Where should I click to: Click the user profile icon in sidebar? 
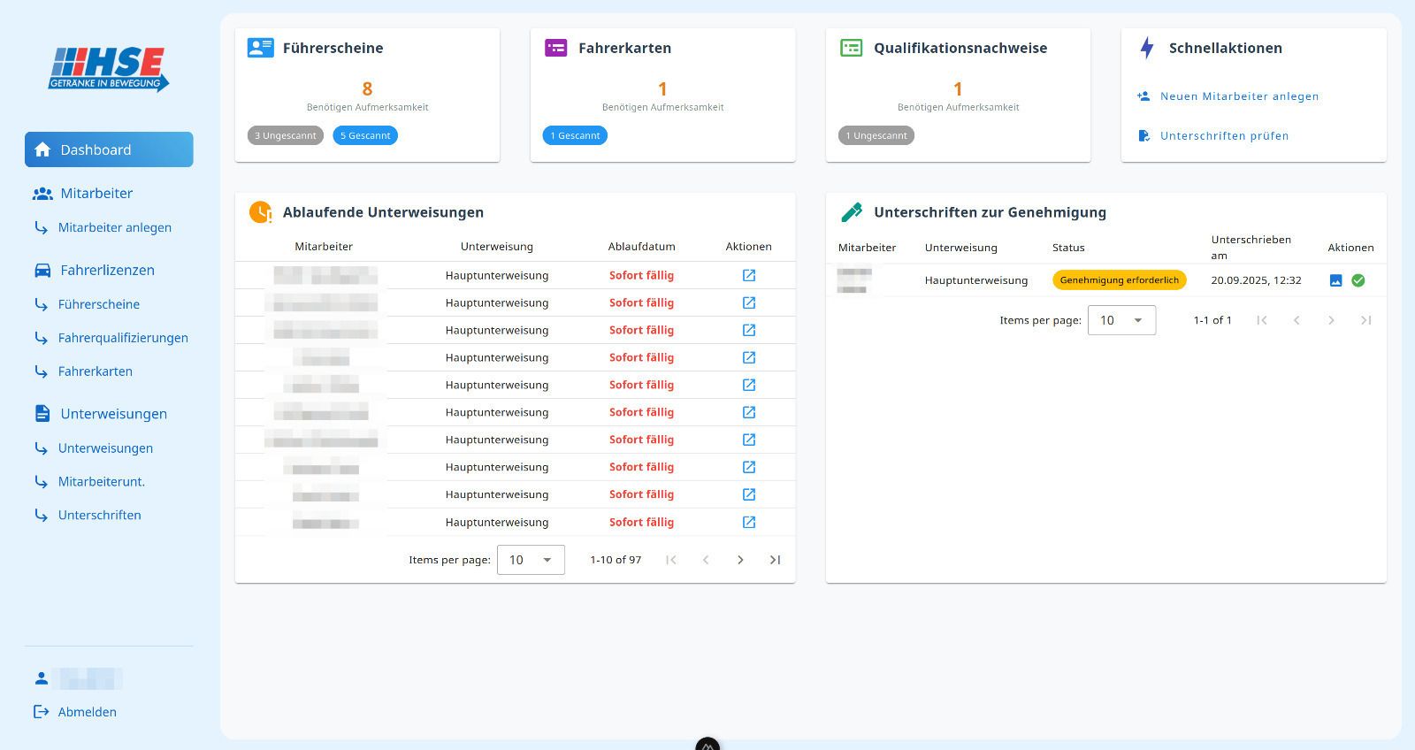(41, 678)
